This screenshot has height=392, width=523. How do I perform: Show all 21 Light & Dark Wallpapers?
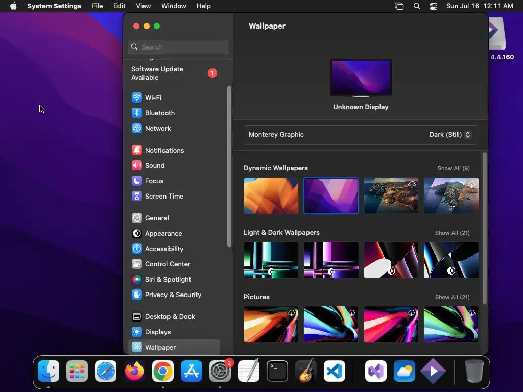pos(452,233)
